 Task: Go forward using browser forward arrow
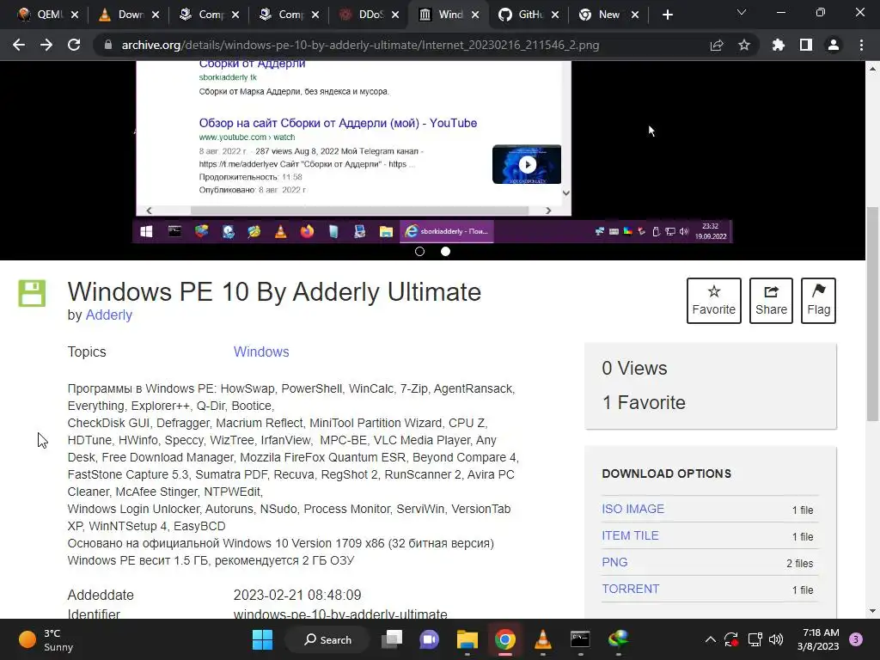[46, 45]
